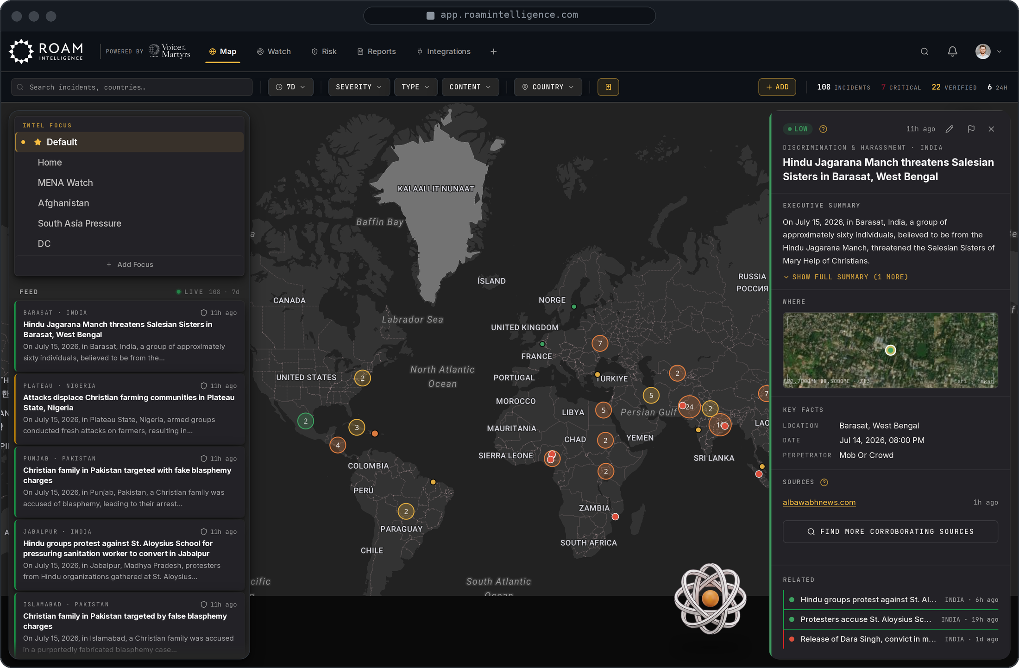Click the 4-incident cluster in Central America
This screenshot has width=1019, height=668.
pyautogui.click(x=338, y=445)
